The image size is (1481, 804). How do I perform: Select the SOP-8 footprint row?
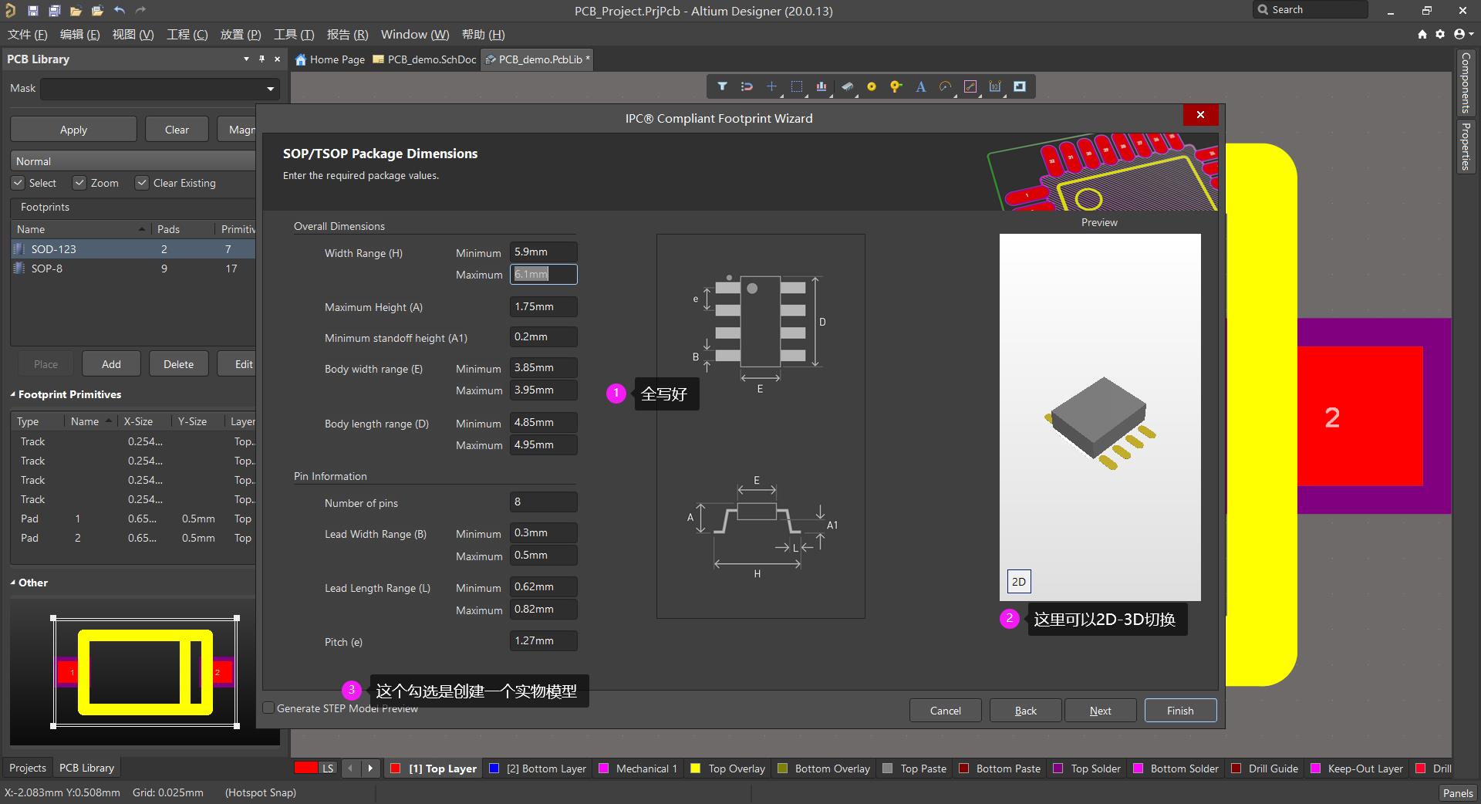click(133, 269)
